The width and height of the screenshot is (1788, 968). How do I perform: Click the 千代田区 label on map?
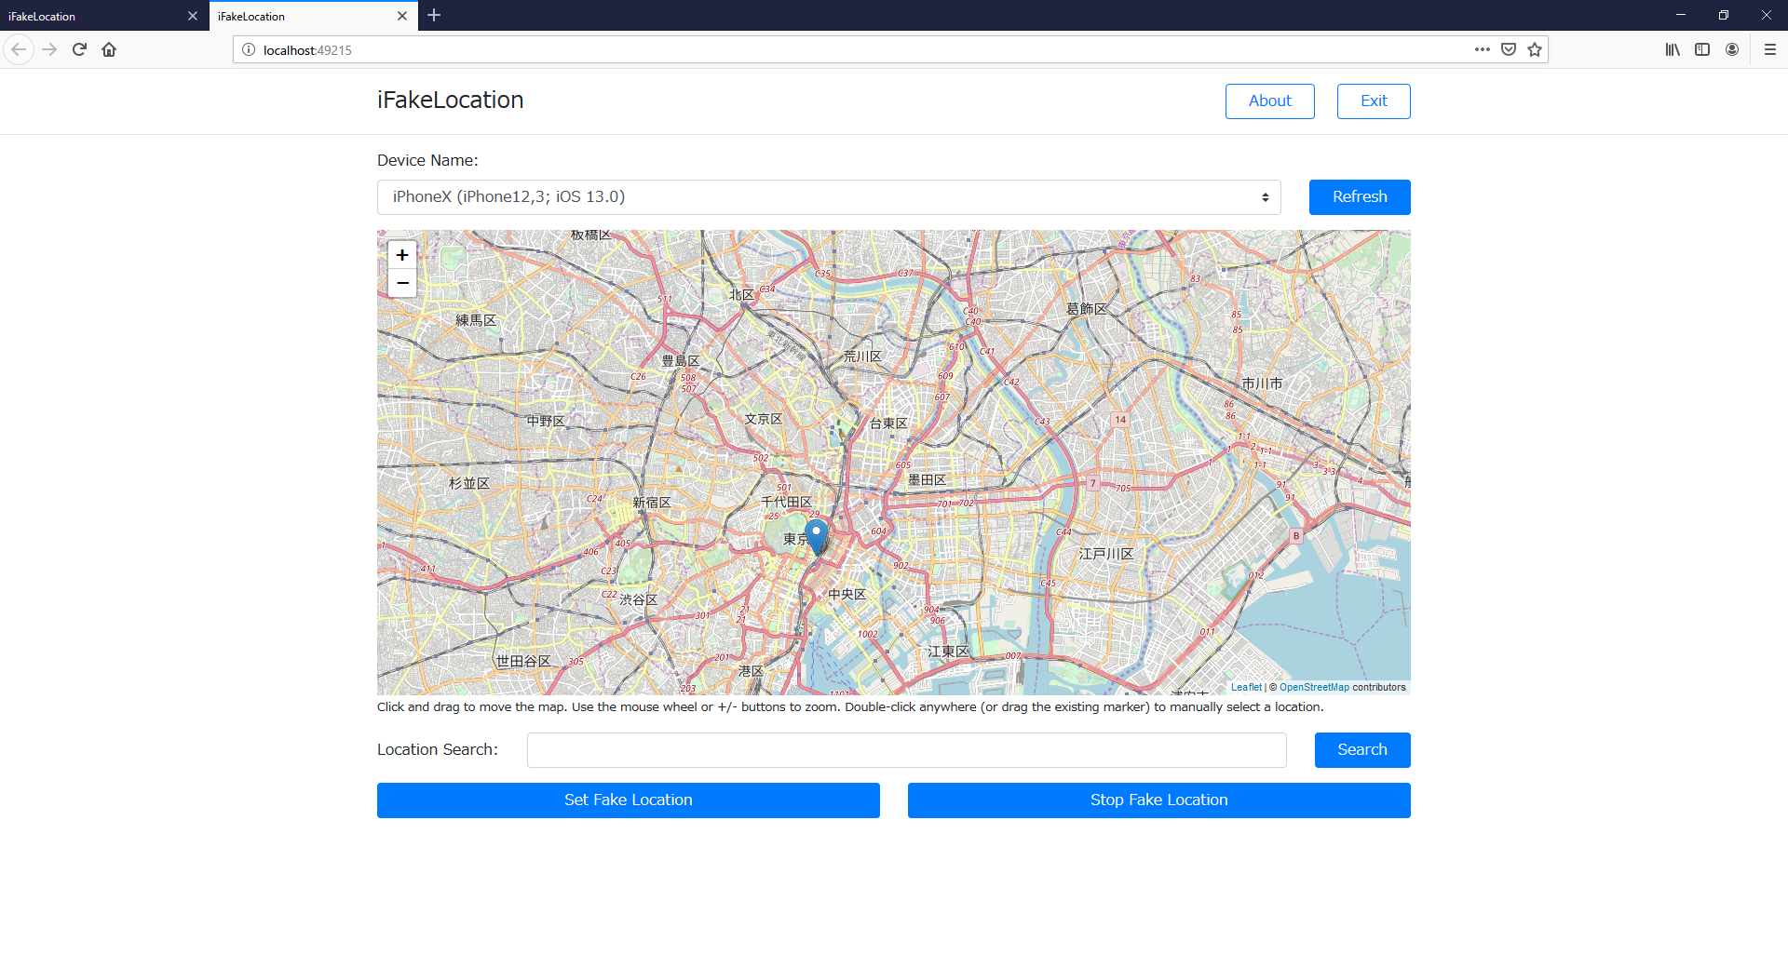click(787, 503)
